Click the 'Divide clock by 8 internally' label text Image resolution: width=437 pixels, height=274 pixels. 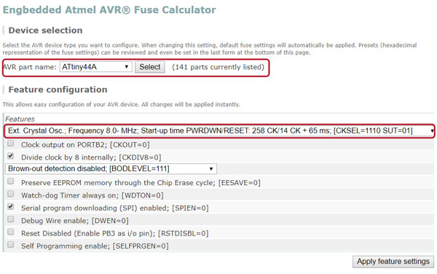(91, 157)
